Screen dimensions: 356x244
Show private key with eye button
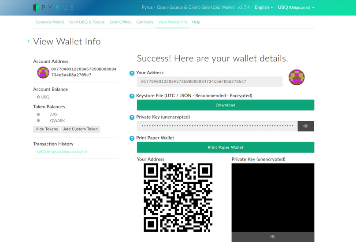pos(306,126)
